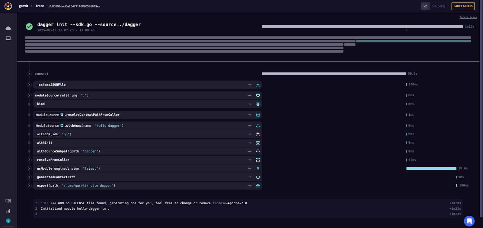Image resolution: width=483 pixels, height=228 pixels.
Task: Click type icon on .withInit row
Action: 258,143
